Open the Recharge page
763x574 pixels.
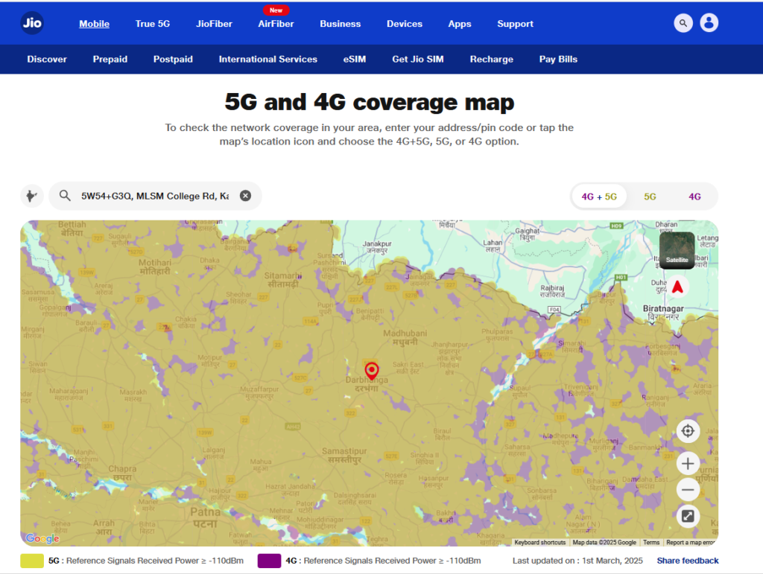pos(492,59)
